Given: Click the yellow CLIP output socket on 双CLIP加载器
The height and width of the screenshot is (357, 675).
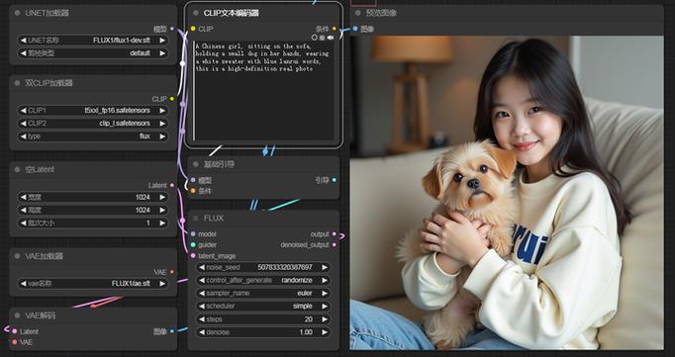Looking at the screenshot, I should 172,99.
